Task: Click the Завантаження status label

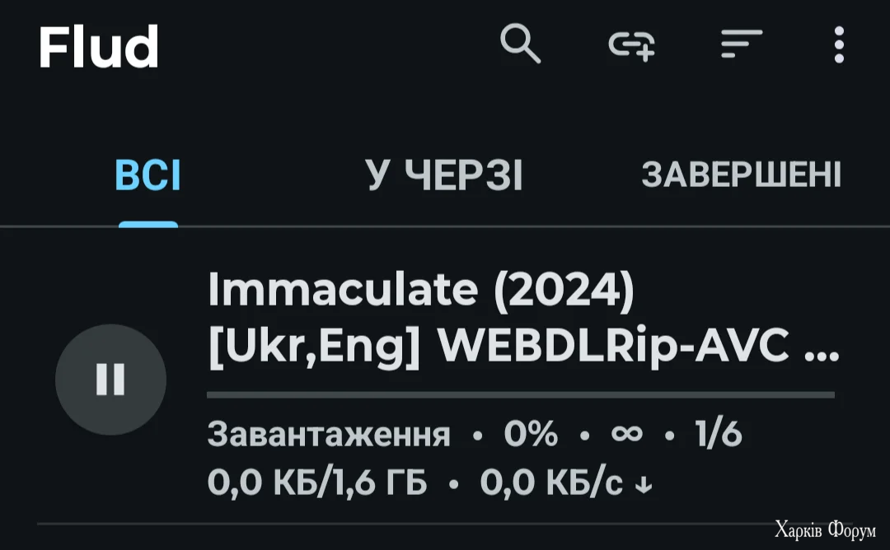Action: pos(329,435)
